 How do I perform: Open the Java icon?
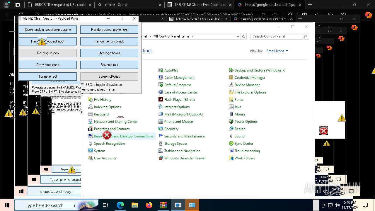(x=231, y=107)
